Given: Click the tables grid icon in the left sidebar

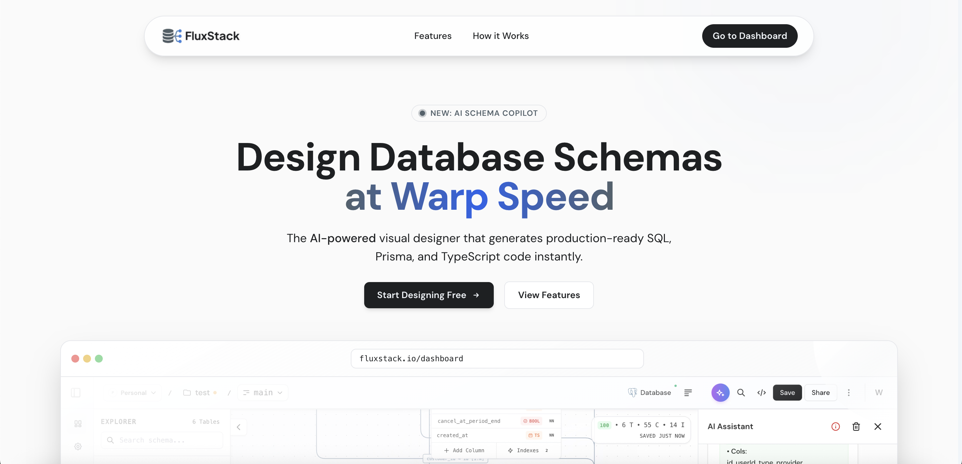Looking at the screenshot, I should (78, 424).
